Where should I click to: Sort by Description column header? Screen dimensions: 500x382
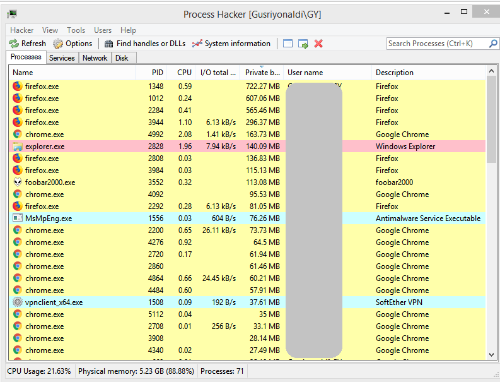429,73
